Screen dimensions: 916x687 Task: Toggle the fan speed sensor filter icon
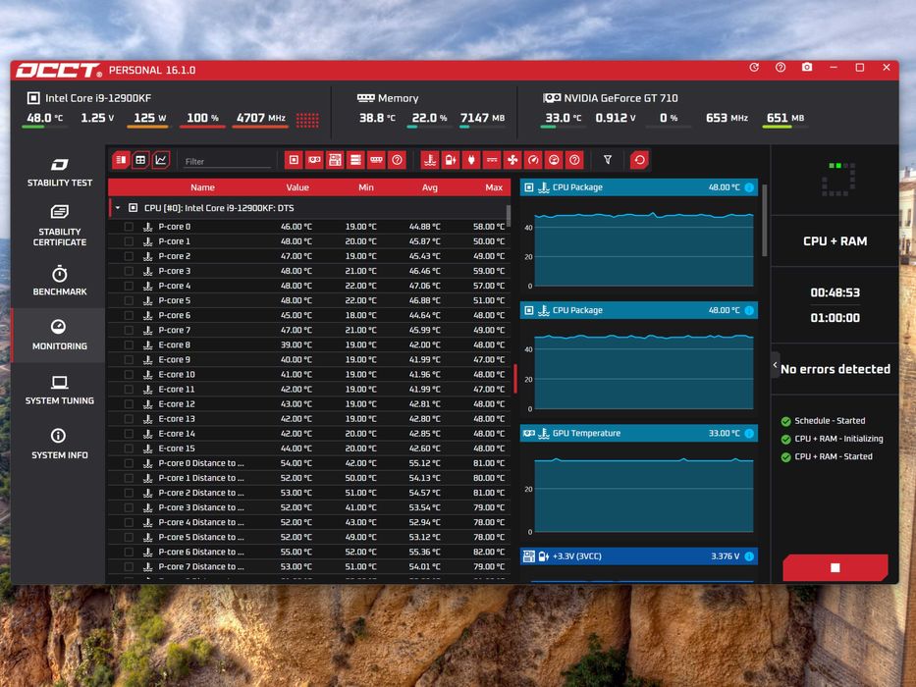coord(512,160)
